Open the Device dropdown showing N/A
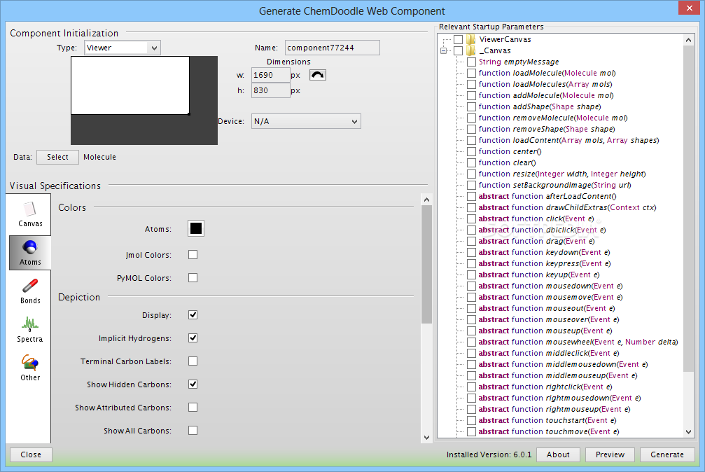Viewport: 705px width, 472px height. point(306,121)
